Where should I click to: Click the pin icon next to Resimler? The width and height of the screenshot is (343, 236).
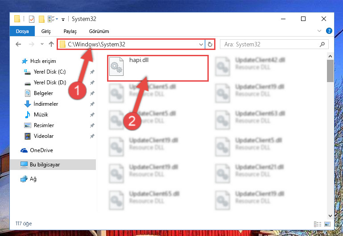92,125
